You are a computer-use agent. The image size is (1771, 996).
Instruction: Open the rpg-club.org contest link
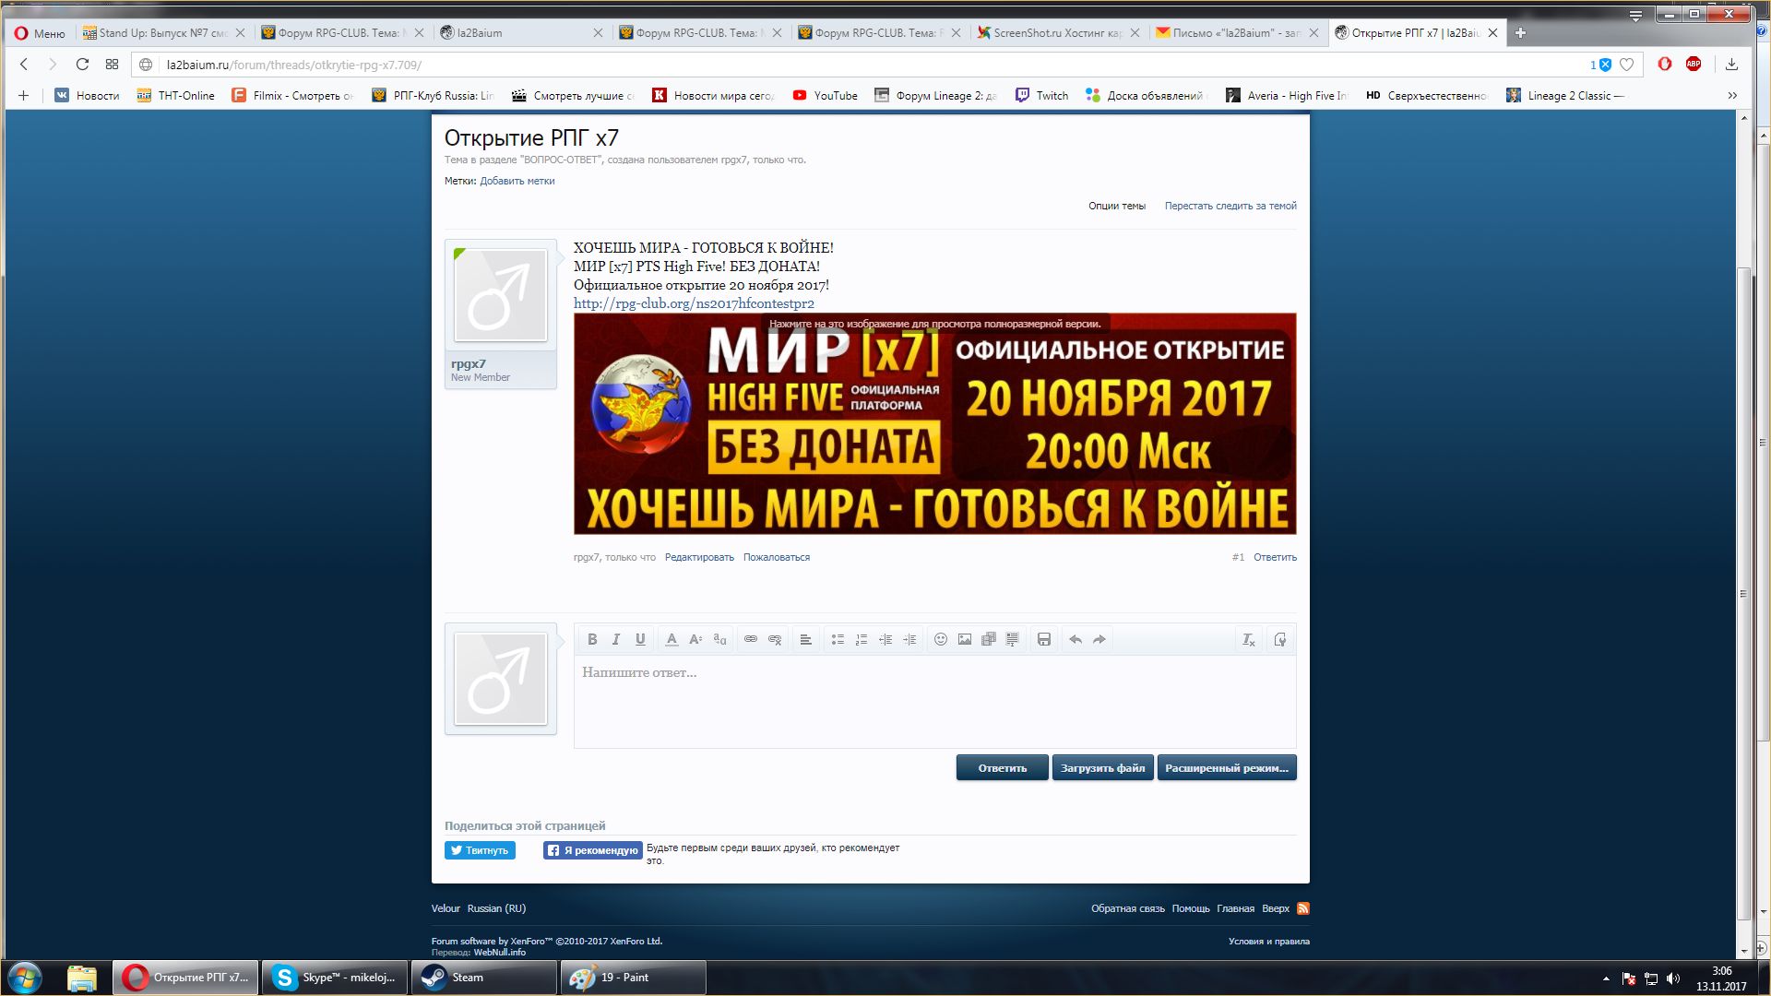[x=694, y=303]
